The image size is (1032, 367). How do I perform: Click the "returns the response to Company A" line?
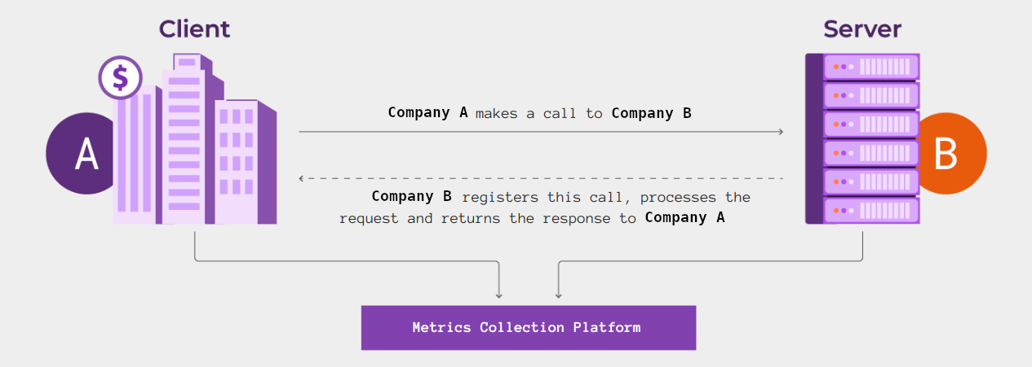click(x=532, y=218)
